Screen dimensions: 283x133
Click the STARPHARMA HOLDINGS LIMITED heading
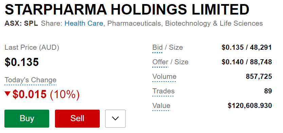tap(127, 9)
